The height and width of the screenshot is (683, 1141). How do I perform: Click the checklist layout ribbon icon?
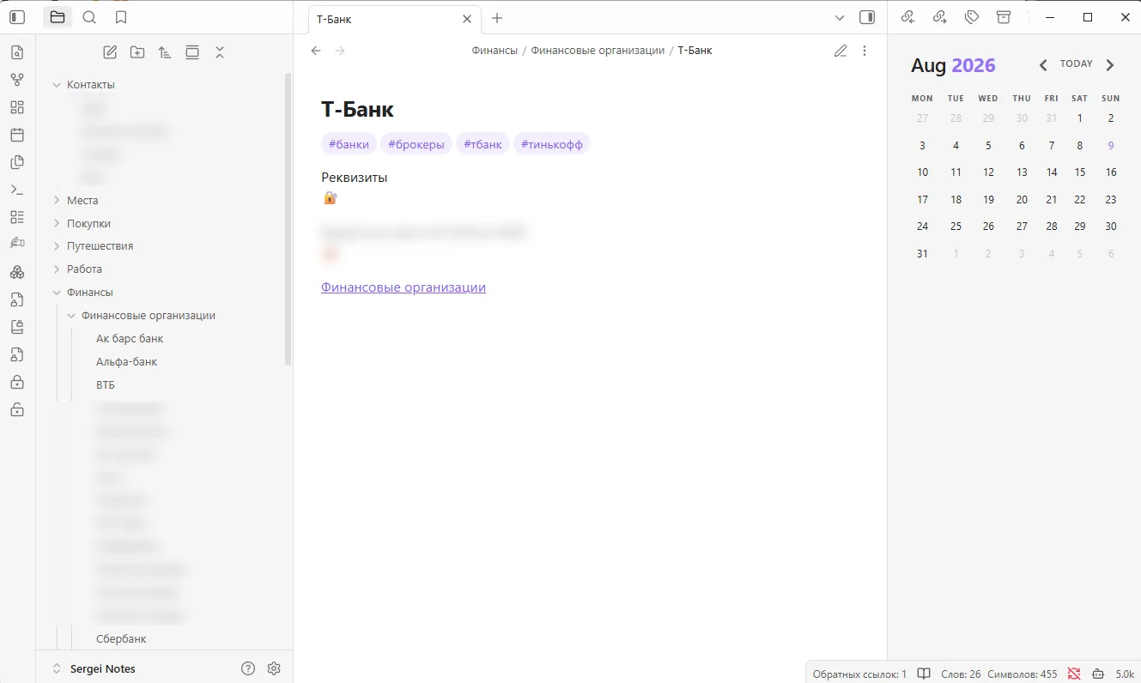[x=17, y=217]
